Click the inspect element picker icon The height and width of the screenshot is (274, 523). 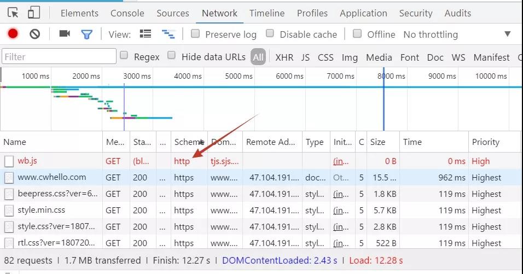pos(13,13)
